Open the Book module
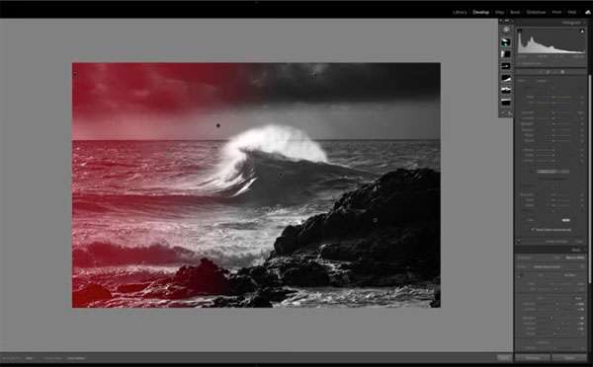This screenshot has height=367, width=593. tap(515, 12)
